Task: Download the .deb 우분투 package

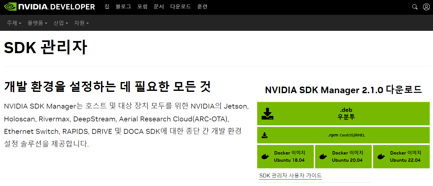Action: [x=343, y=114]
